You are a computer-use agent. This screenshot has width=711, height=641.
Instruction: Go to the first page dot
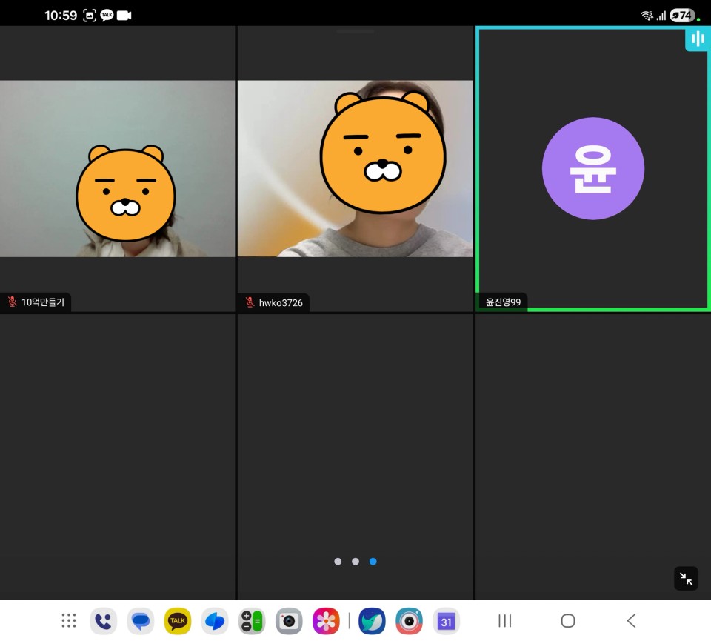tap(338, 562)
